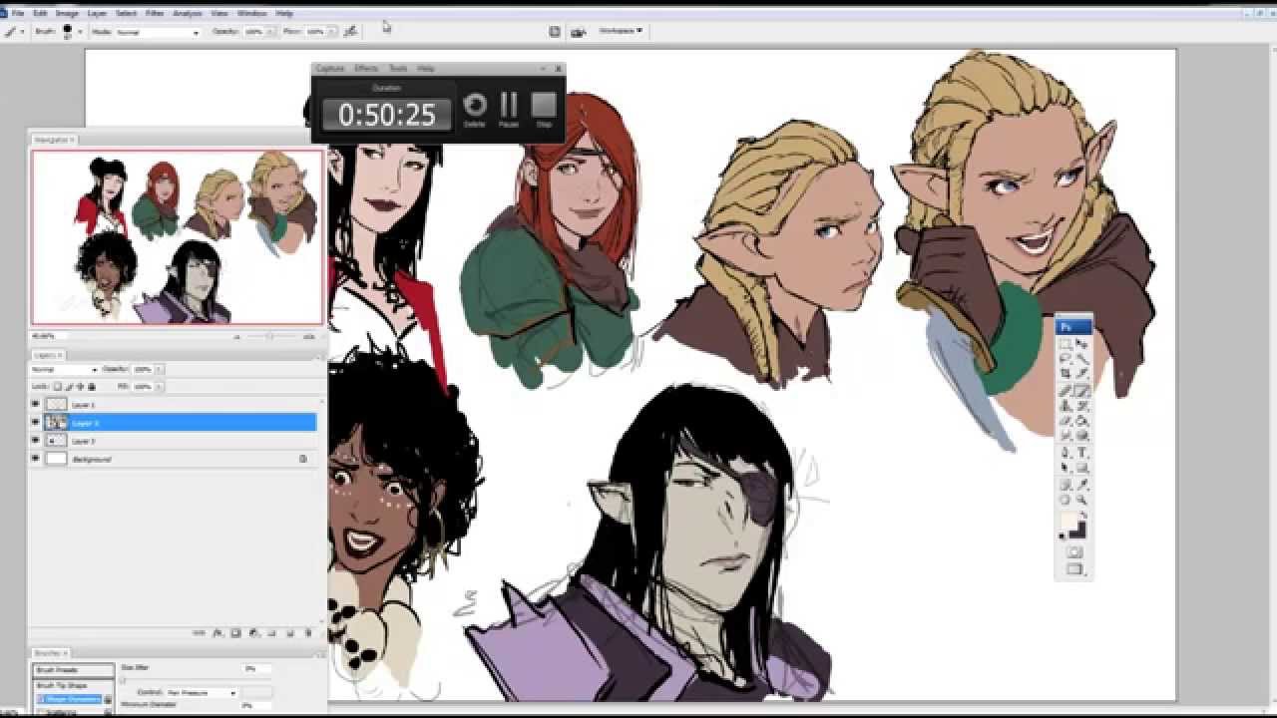Image resolution: width=1277 pixels, height=718 pixels.
Task: Select the Zoom tool in Tools palette
Action: pos(1083,500)
